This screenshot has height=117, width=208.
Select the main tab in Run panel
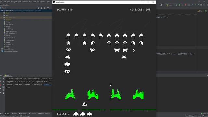pos(8,75)
